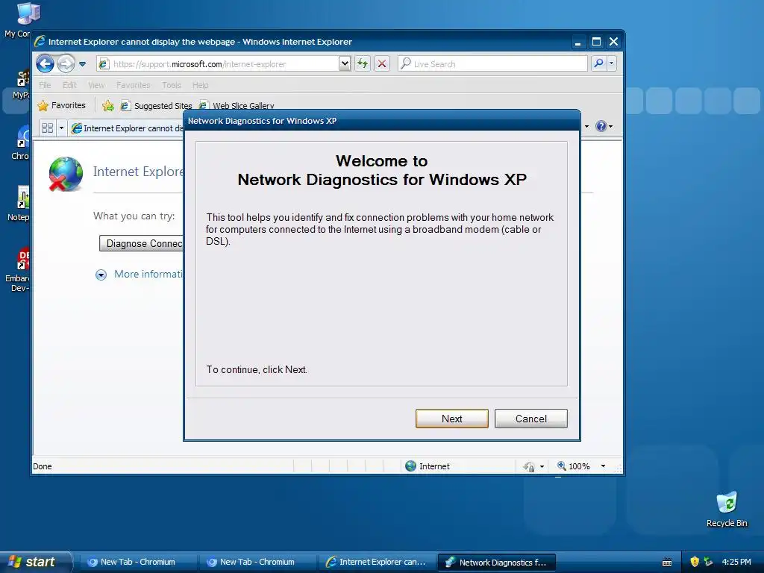Image resolution: width=764 pixels, height=573 pixels.
Task: Click the green Refresh arrows icon
Action: [x=363, y=64]
